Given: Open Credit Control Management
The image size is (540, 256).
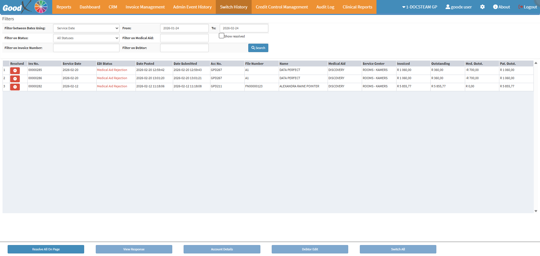Looking at the screenshot, I should point(282,7).
